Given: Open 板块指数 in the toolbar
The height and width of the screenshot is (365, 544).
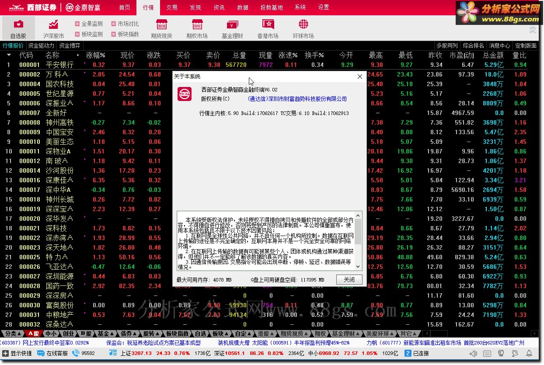Looking at the screenshot, I should pos(125,34).
